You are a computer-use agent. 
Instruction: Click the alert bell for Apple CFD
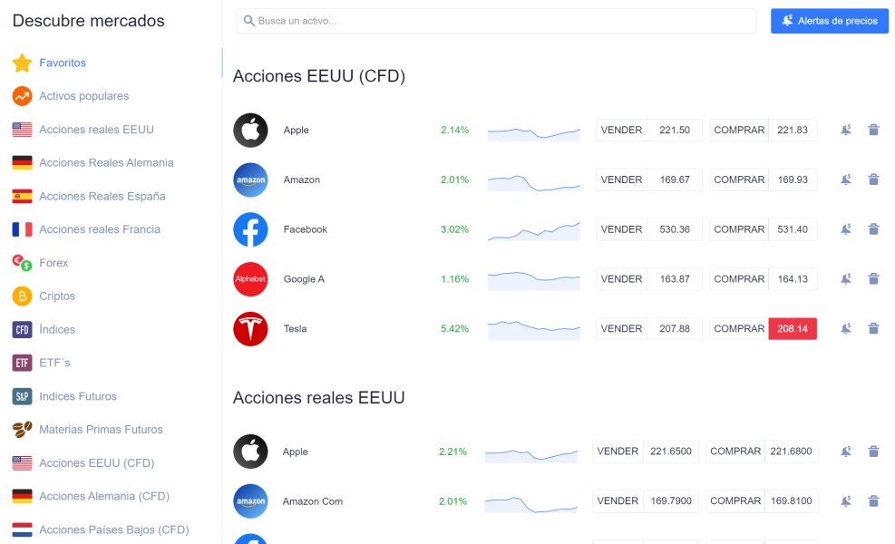[x=845, y=130]
